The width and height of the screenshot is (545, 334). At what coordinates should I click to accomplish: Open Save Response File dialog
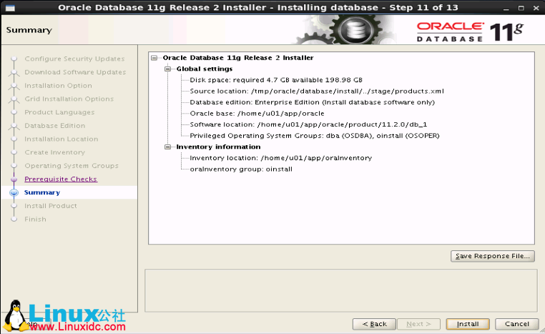point(493,256)
